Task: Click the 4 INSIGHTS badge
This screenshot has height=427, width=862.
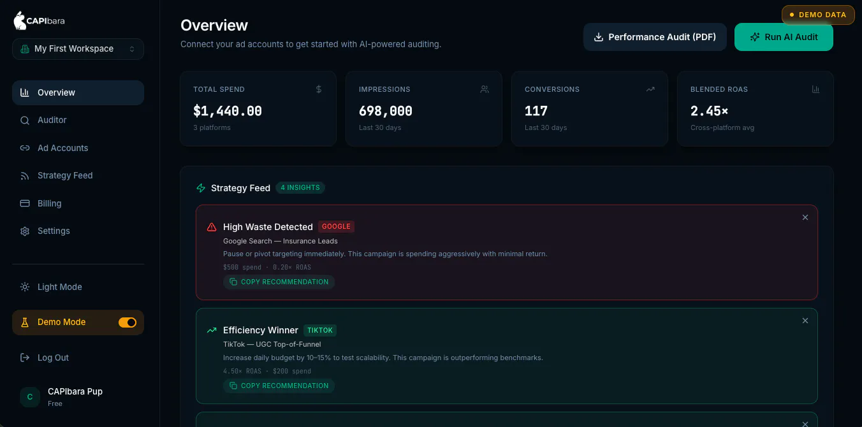Action: coord(300,188)
